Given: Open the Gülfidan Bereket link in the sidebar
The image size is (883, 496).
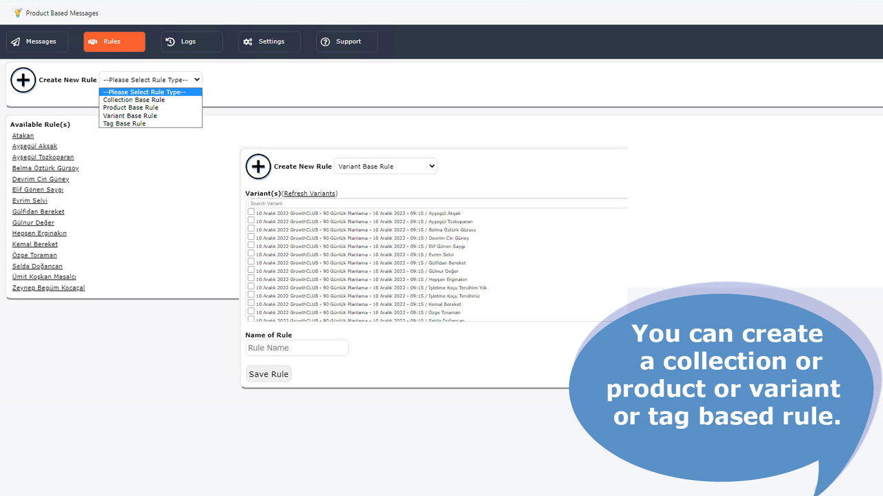Looking at the screenshot, I should point(38,211).
